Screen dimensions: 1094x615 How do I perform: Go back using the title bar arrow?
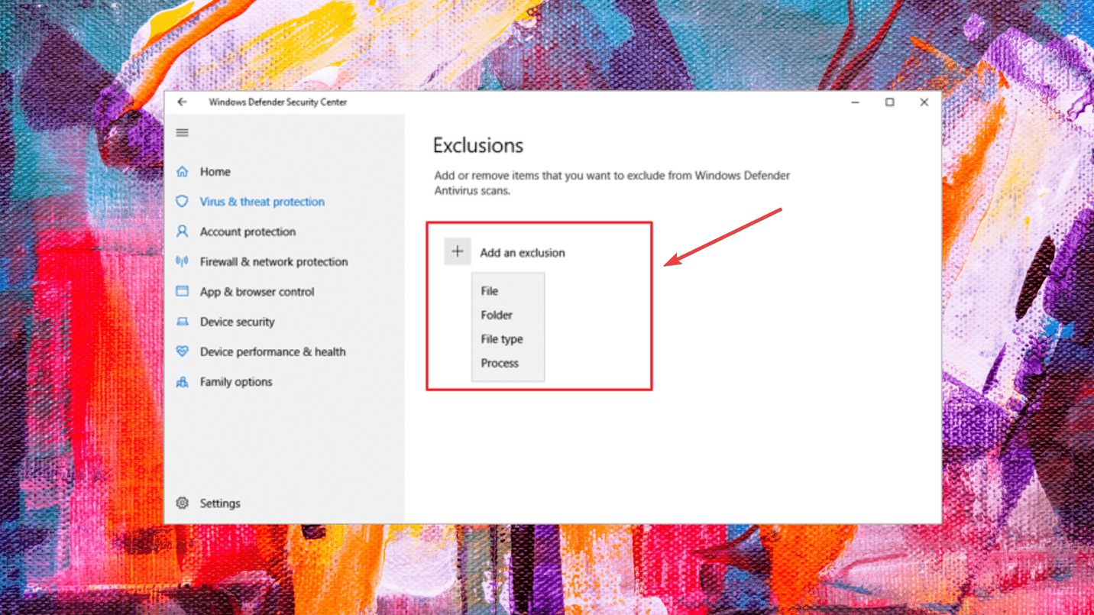pos(182,102)
